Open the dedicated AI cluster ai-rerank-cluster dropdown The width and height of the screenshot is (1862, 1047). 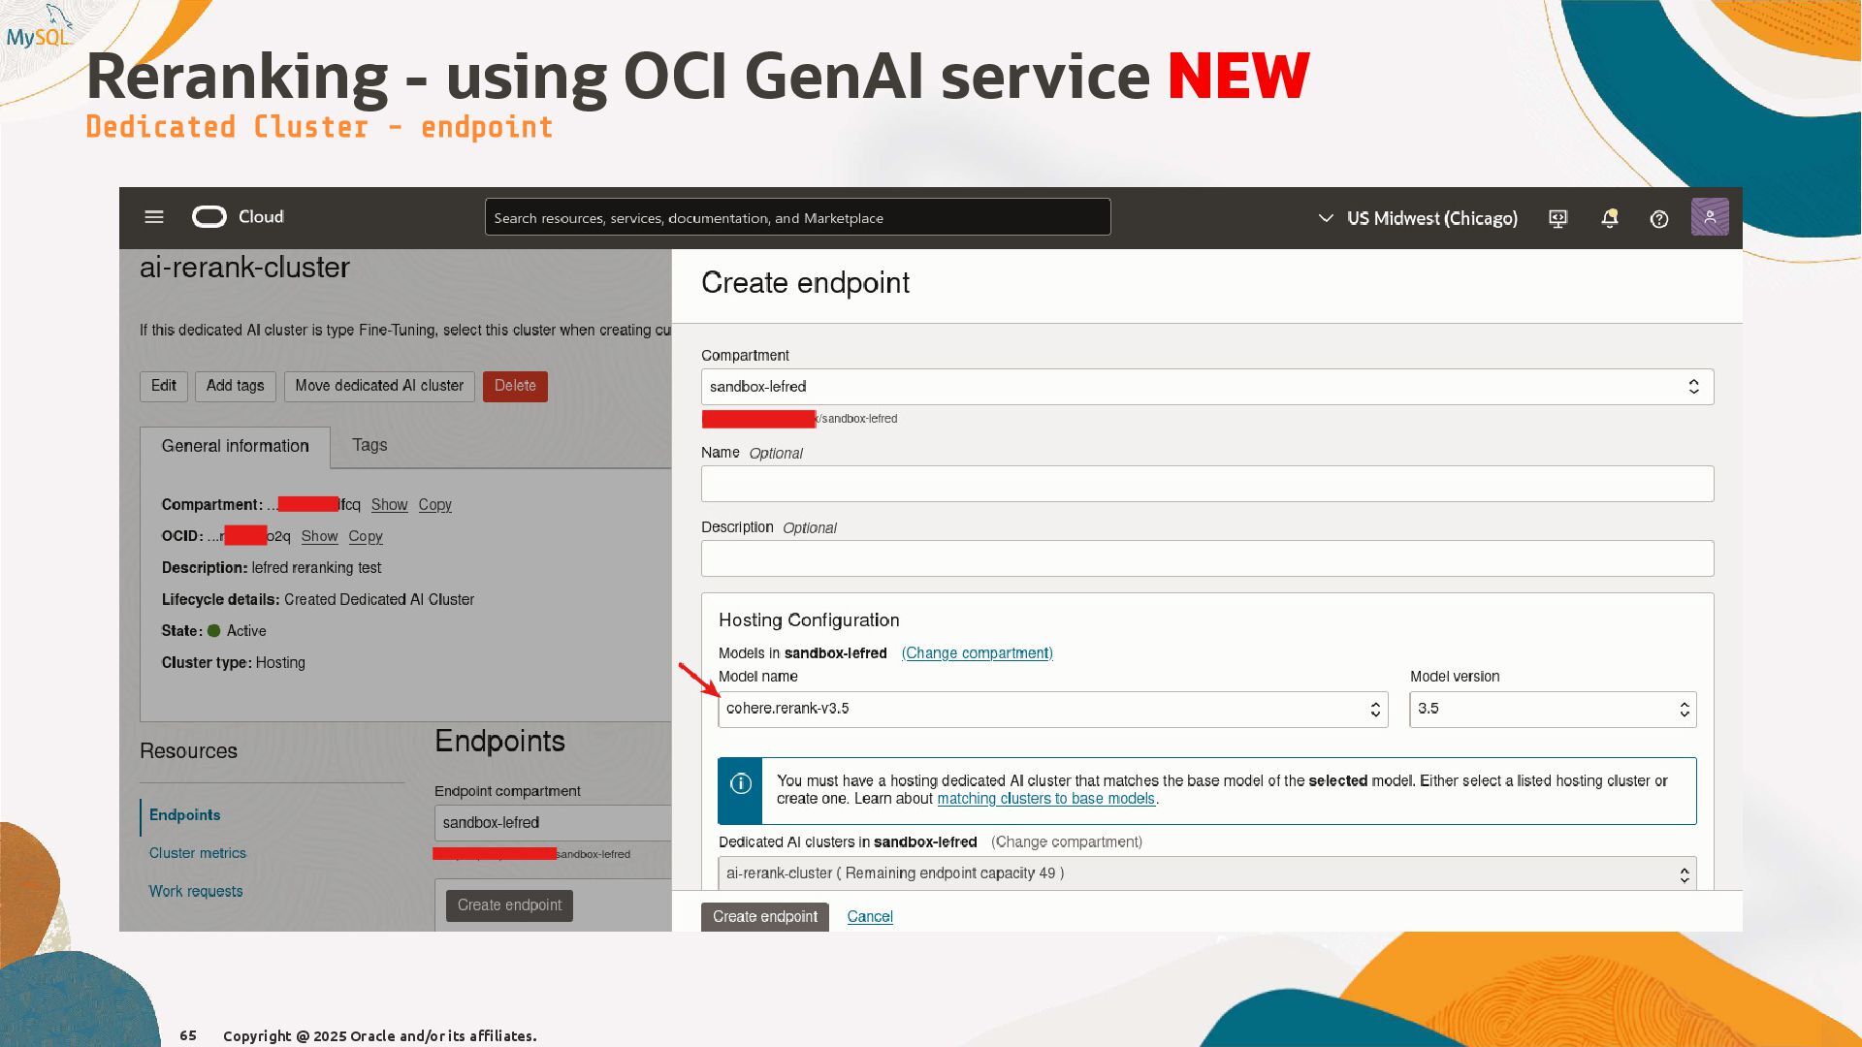[1206, 873]
